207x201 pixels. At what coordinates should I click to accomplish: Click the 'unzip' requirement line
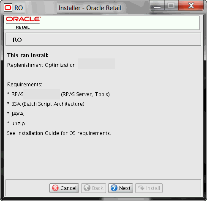[16, 124]
